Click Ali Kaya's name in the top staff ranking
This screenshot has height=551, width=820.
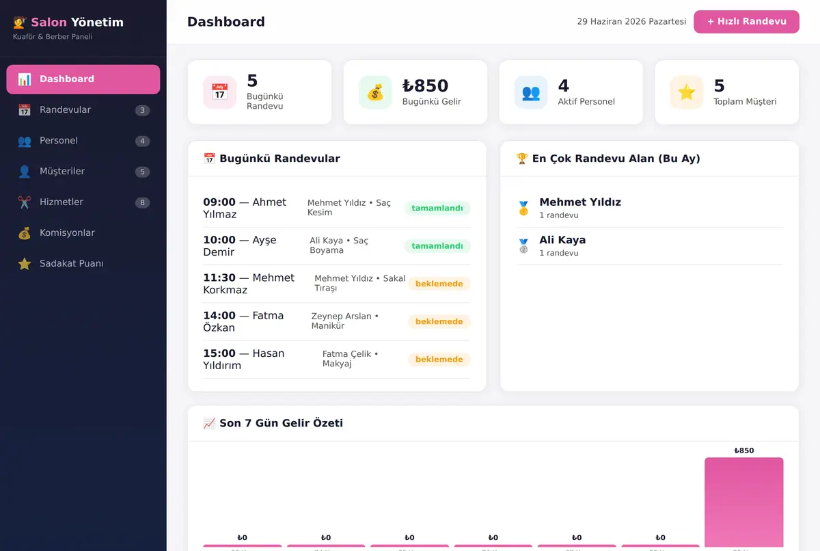(562, 240)
